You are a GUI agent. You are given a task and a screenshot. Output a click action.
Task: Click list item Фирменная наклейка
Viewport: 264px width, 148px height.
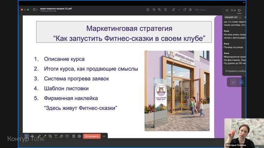[x=71, y=98]
